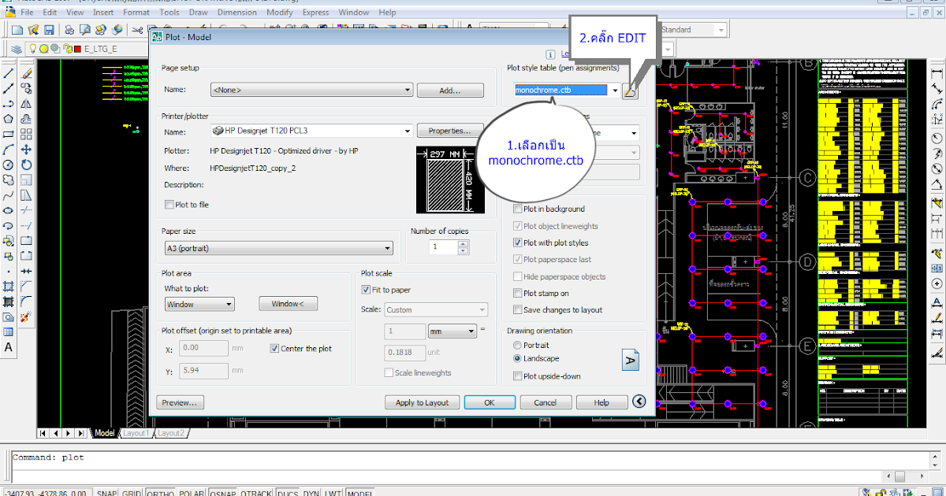Click the New drawing toolbar icon
Image resolution: width=946 pixels, height=496 pixels.
[17, 30]
